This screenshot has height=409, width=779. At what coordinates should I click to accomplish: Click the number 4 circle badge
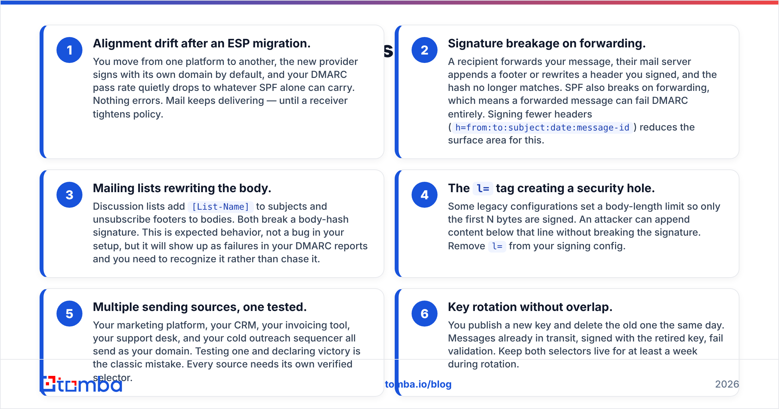tap(425, 195)
